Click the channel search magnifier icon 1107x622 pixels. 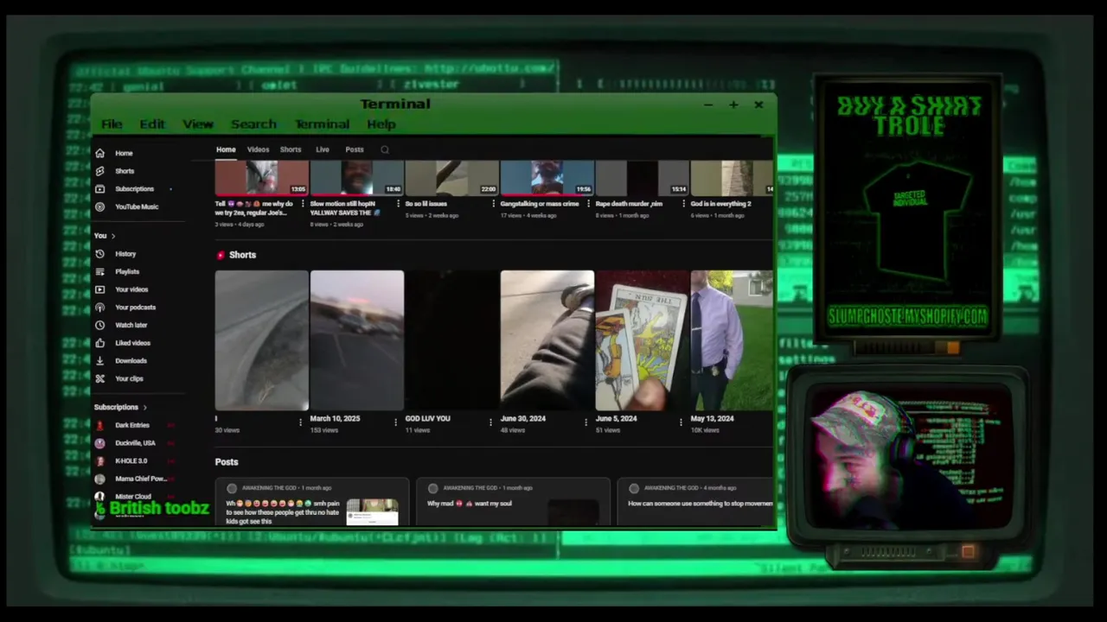pyautogui.click(x=385, y=149)
